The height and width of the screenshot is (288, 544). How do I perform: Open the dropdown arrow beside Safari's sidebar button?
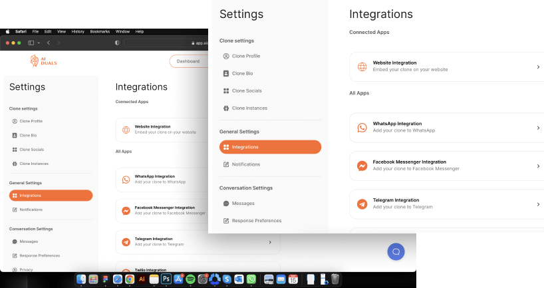point(39,43)
